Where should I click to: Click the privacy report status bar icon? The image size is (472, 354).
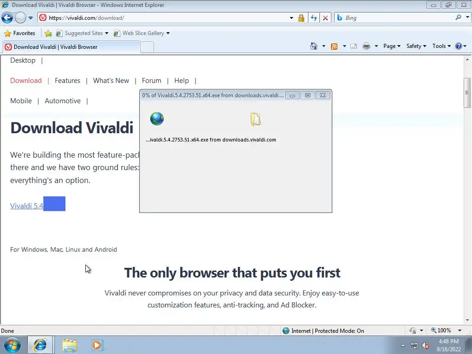click(x=413, y=331)
